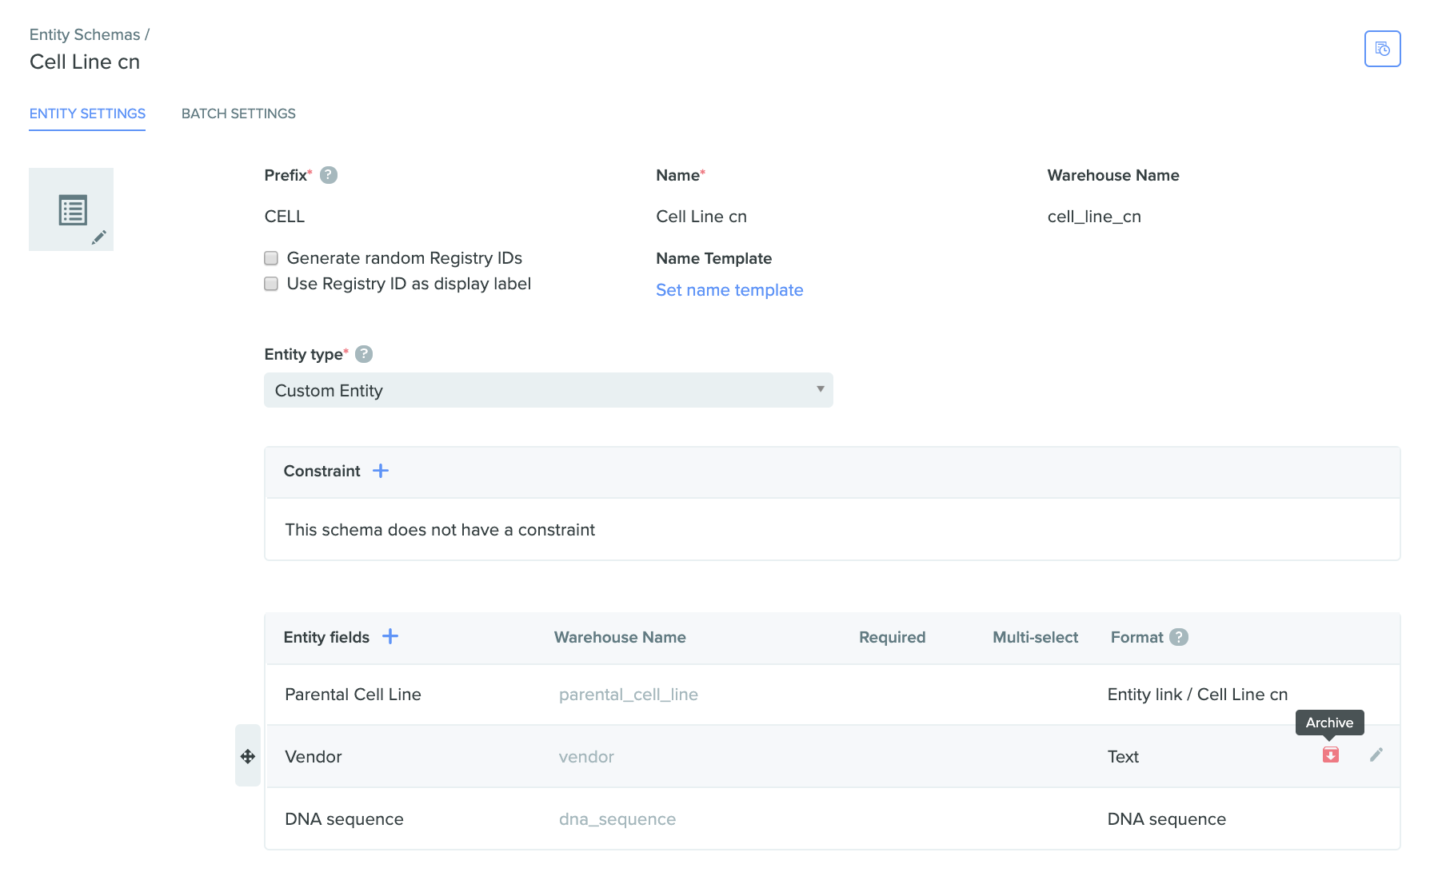
Task: Click the Multi-select column header
Action: click(x=1035, y=637)
